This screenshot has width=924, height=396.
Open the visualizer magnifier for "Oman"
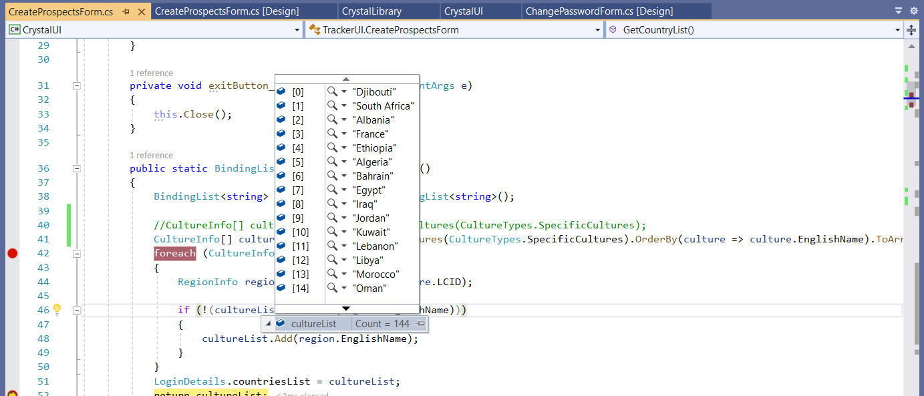click(x=332, y=288)
